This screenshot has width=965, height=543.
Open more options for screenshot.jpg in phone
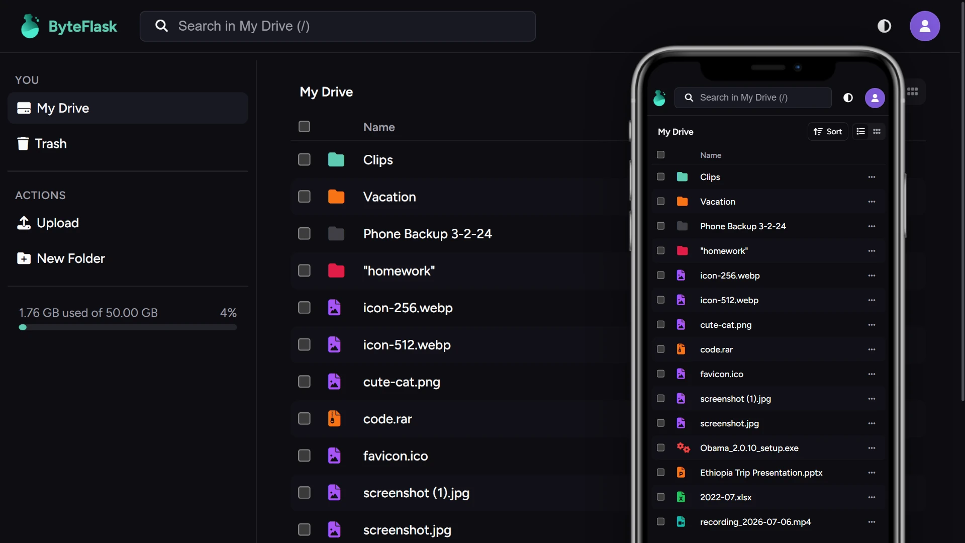click(x=872, y=423)
